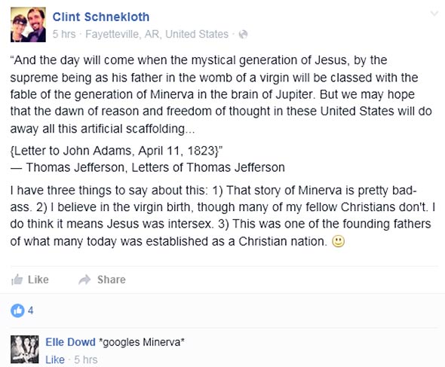Click the Share arrow icon

(x=84, y=280)
